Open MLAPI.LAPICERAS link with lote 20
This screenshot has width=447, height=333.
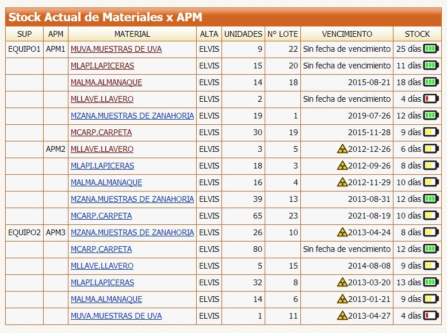(x=102, y=66)
